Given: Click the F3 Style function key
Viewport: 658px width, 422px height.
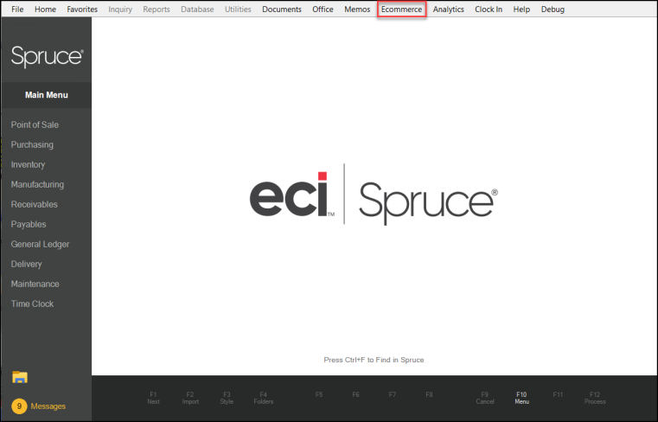Looking at the screenshot, I should pos(227,398).
